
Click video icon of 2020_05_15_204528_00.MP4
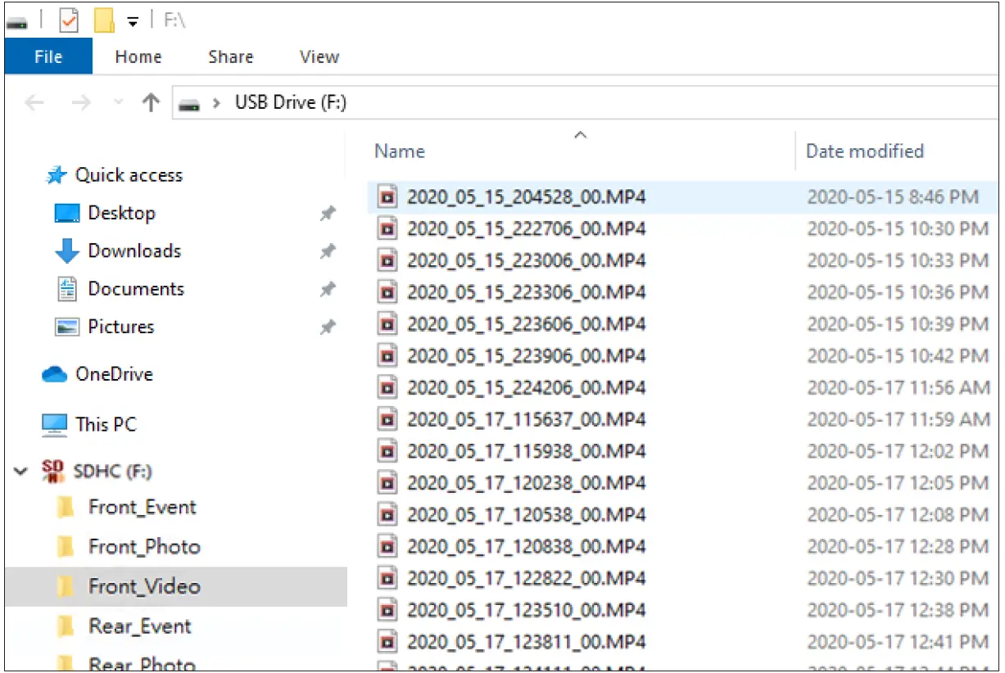tap(388, 196)
